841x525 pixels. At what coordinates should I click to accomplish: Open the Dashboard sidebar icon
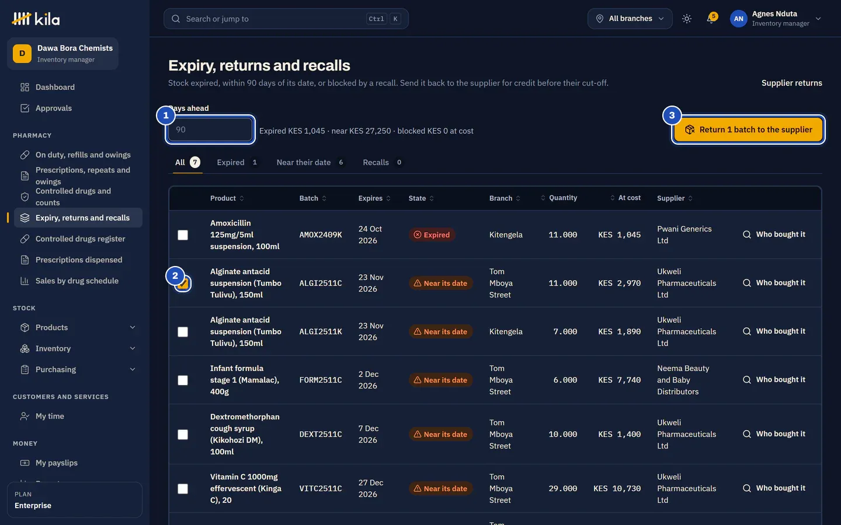pyautogui.click(x=25, y=87)
